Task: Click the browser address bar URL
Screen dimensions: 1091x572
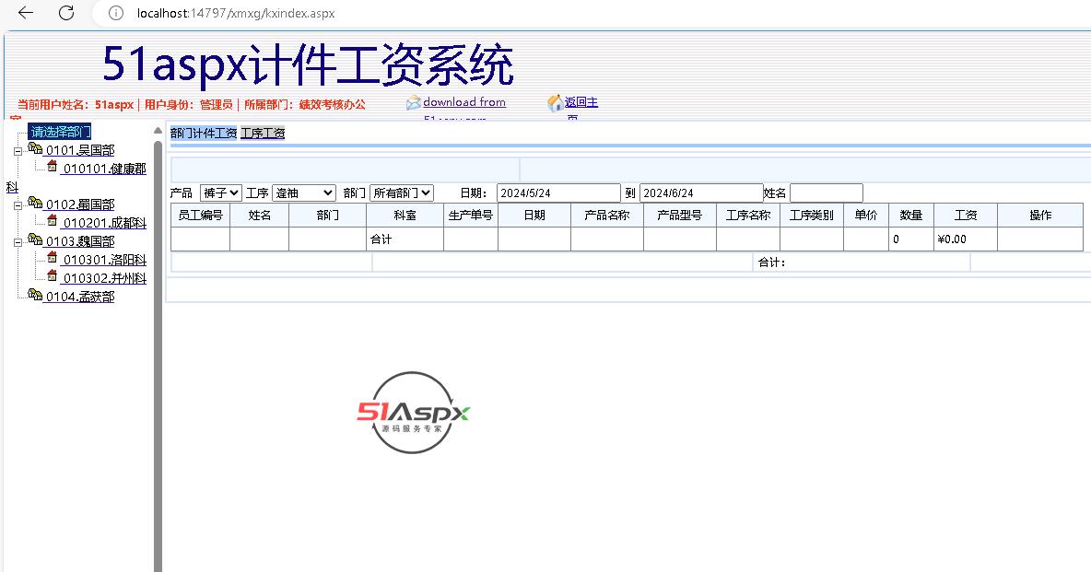Action: point(236,13)
